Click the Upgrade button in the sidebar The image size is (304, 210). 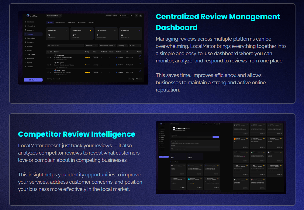pos(33,80)
